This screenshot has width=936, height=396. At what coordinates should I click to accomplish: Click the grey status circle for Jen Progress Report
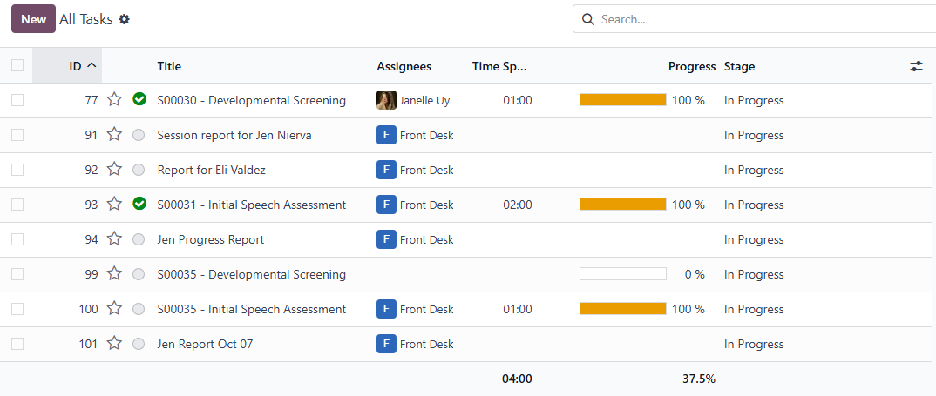pos(139,239)
